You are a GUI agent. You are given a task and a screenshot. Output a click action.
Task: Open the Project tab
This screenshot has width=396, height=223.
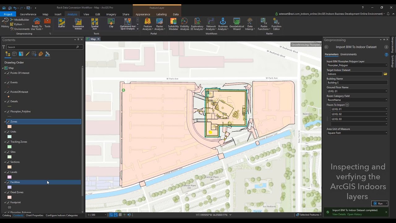pos(8,14)
